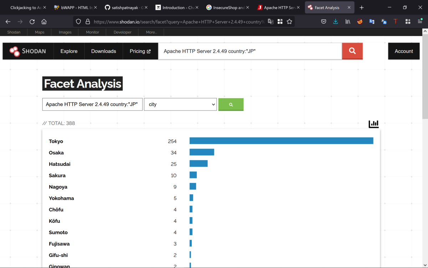Select the Gifu-shi city row label

(x=58, y=255)
